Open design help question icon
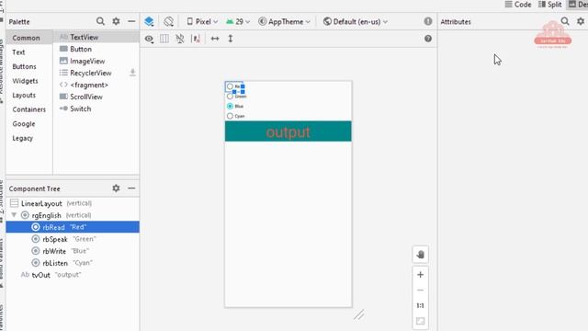The height and width of the screenshot is (331, 588). point(428,39)
